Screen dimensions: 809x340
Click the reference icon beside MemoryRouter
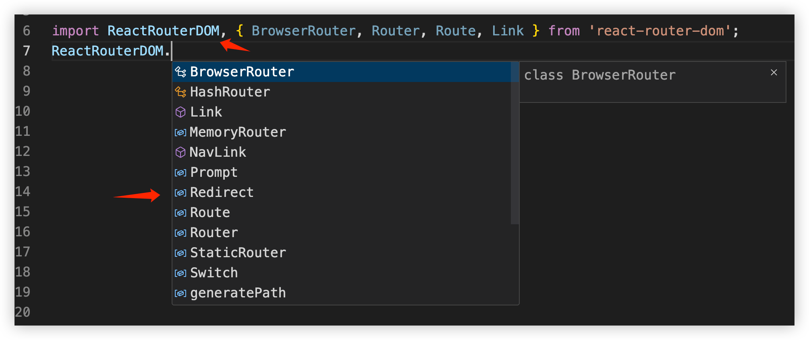click(x=180, y=132)
